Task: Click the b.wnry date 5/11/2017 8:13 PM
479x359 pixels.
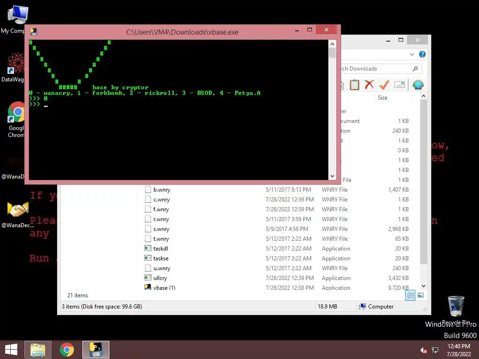Action: pos(288,190)
